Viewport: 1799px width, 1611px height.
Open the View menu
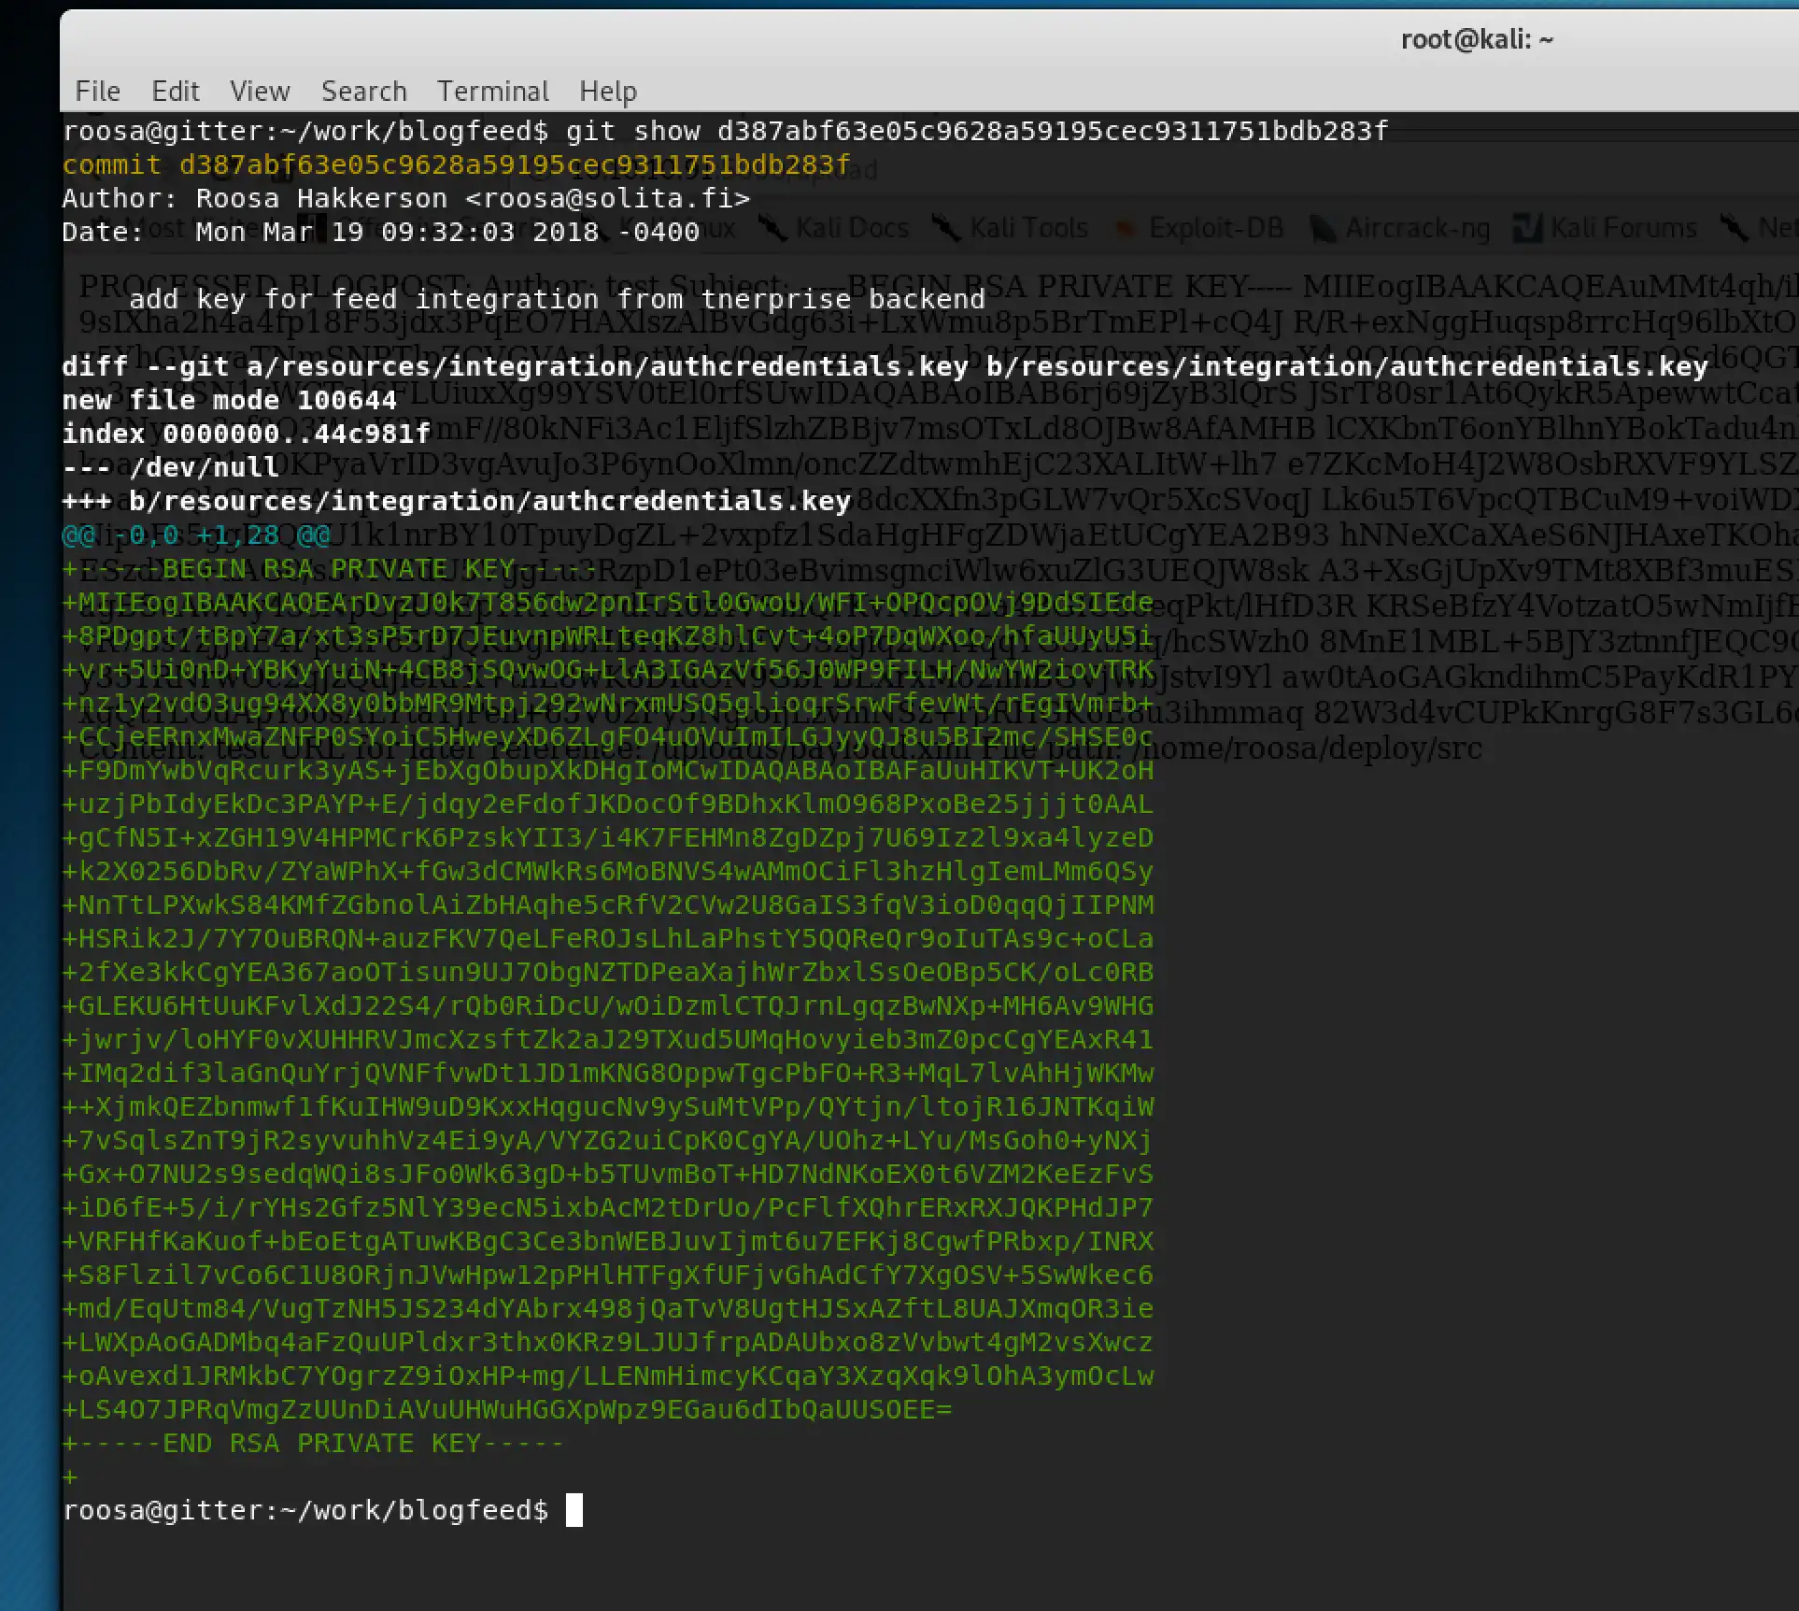(260, 91)
